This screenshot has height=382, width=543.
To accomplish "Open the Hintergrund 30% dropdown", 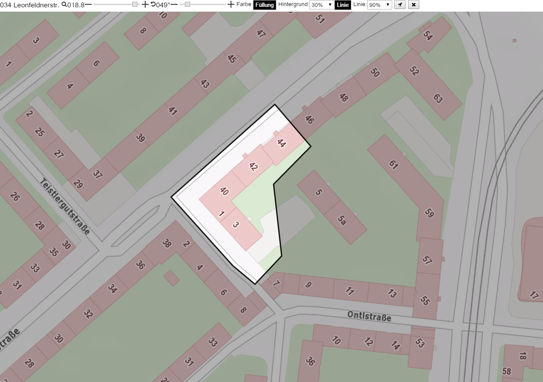I will pos(321,5).
